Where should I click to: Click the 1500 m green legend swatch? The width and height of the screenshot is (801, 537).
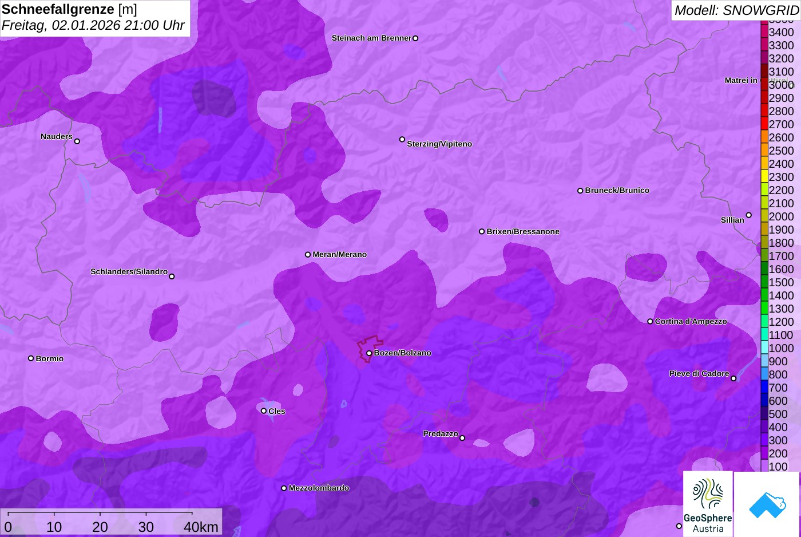click(764, 282)
